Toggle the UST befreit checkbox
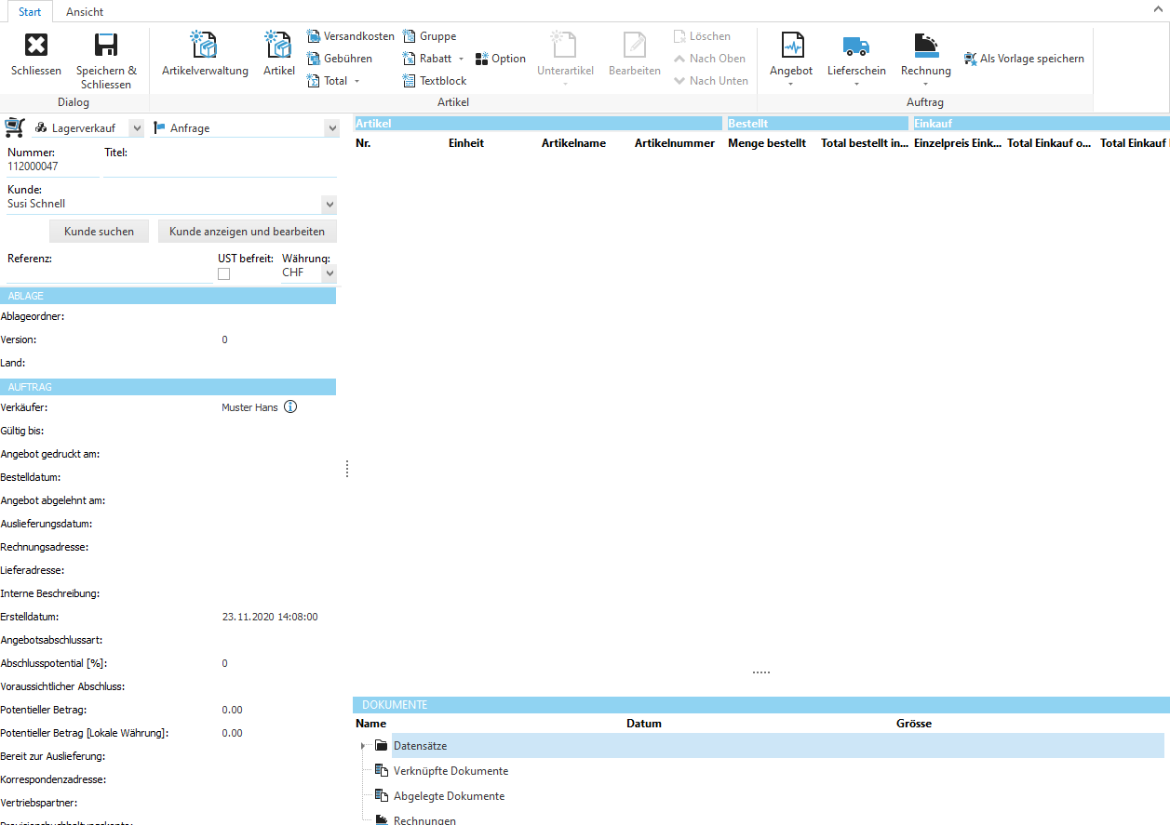The height and width of the screenshot is (825, 1170). click(223, 273)
